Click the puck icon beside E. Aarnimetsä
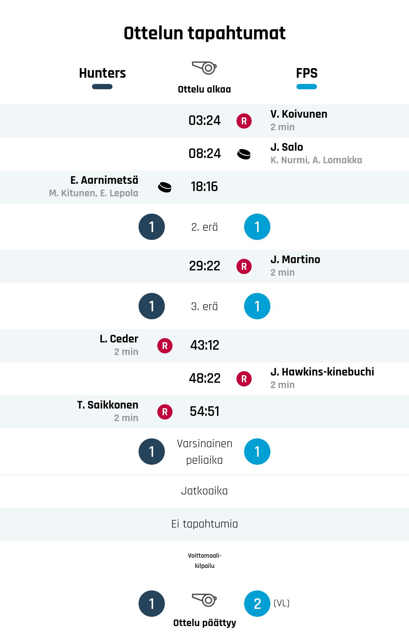Image resolution: width=409 pixels, height=634 pixels. tap(165, 187)
